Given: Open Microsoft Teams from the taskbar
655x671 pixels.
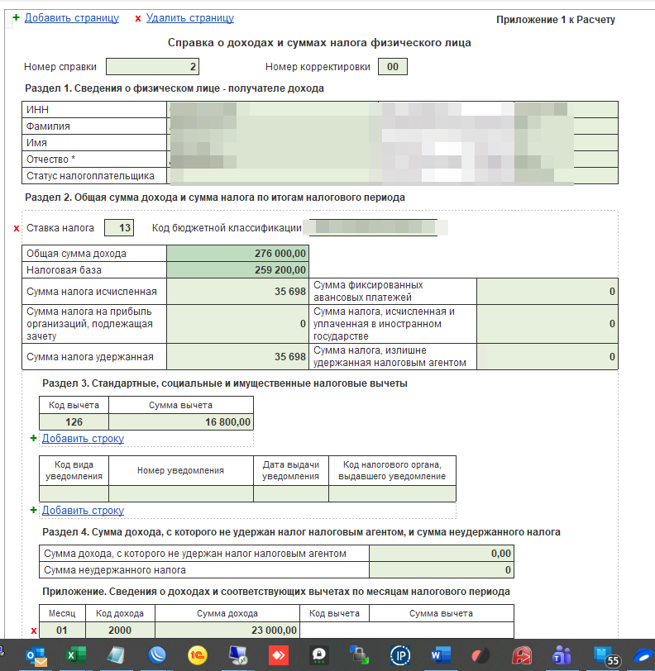Looking at the screenshot, I should (x=562, y=656).
